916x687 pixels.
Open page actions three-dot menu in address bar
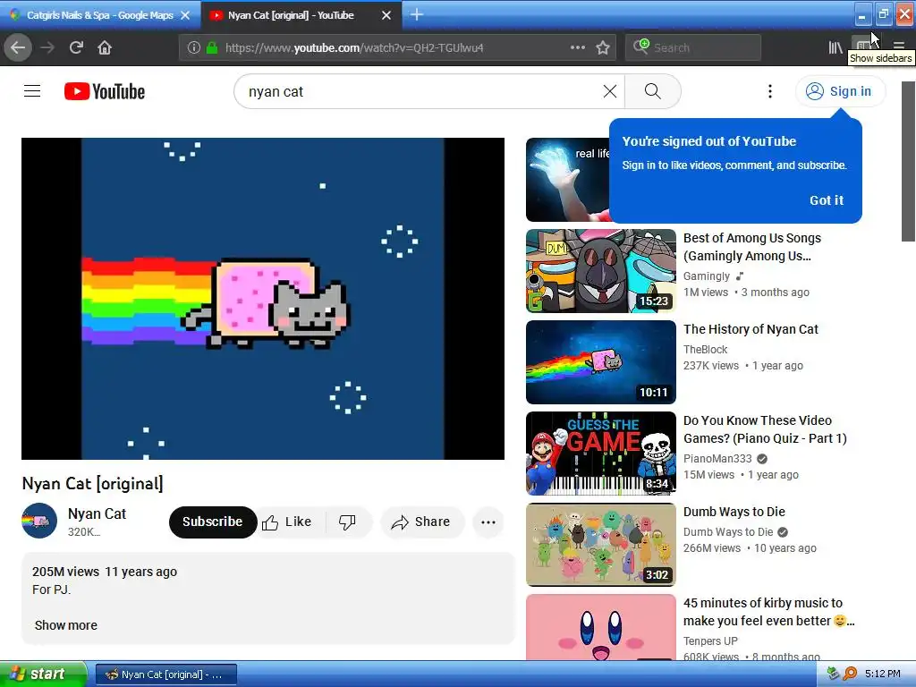click(x=578, y=47)
